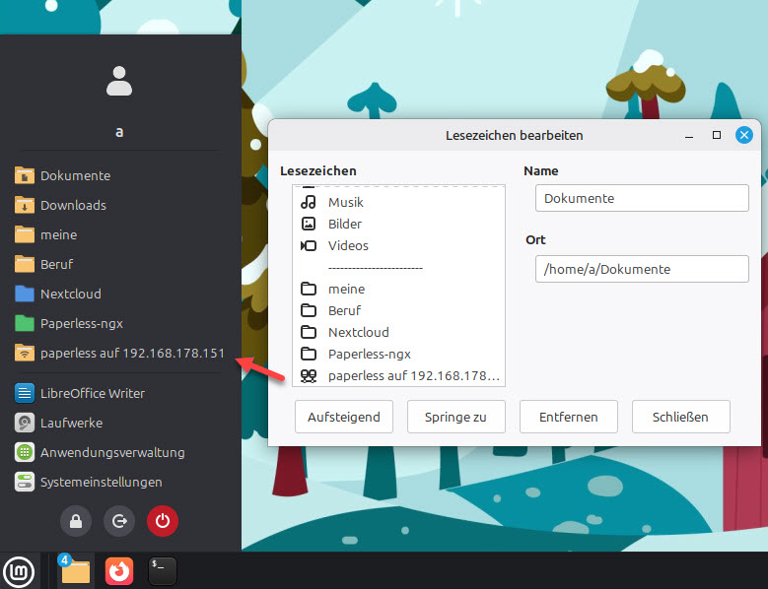
Task: Open LibreOffice Writer from the menu
Action: (92, 393)
